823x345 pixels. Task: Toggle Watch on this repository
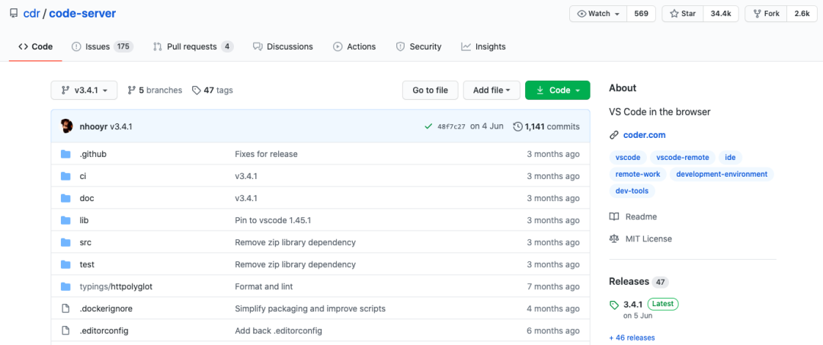click(x=597, y=14)
